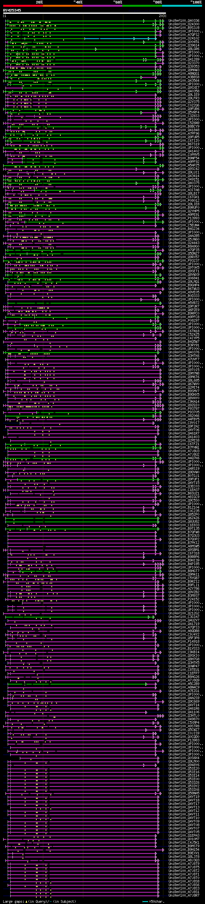Select hit label UniRef100_Q5JN60
Screen dimensions: 205x904
[x=184, y=239]
